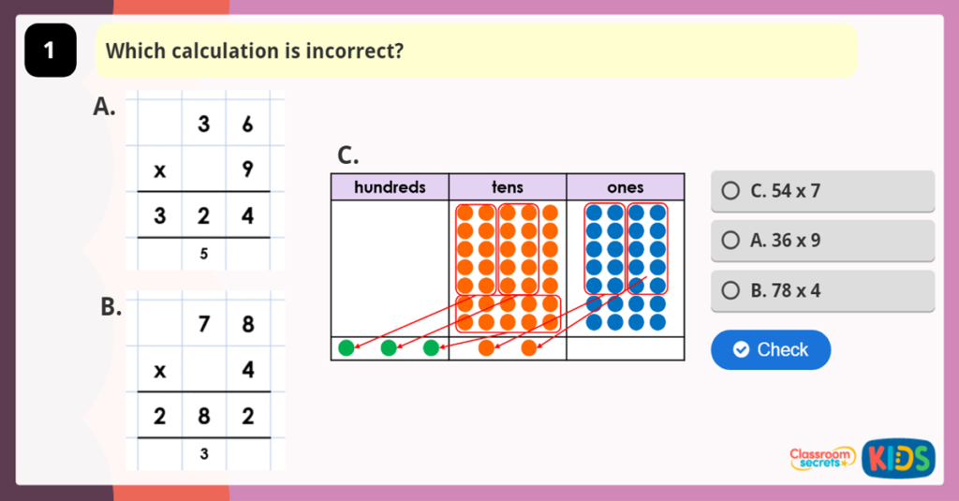Click the "tens" column header
Screen dimensions: 959x501
[508, 187]
